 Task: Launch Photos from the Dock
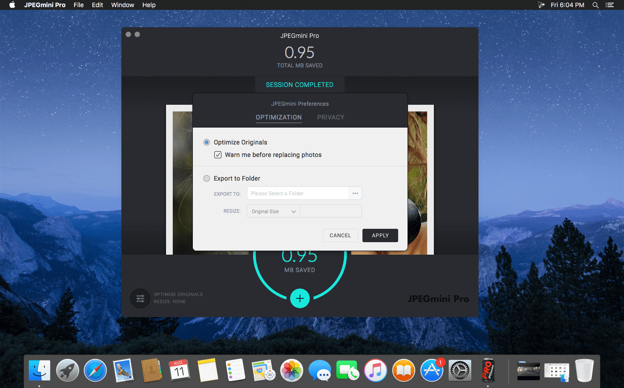(x=291, y=371)
